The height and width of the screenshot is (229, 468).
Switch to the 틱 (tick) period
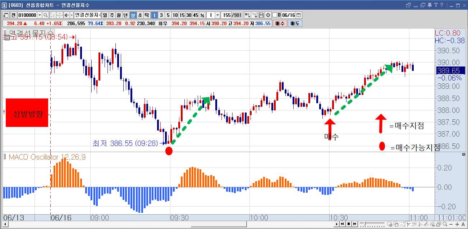pyautogui.click(x=147, y=15)
